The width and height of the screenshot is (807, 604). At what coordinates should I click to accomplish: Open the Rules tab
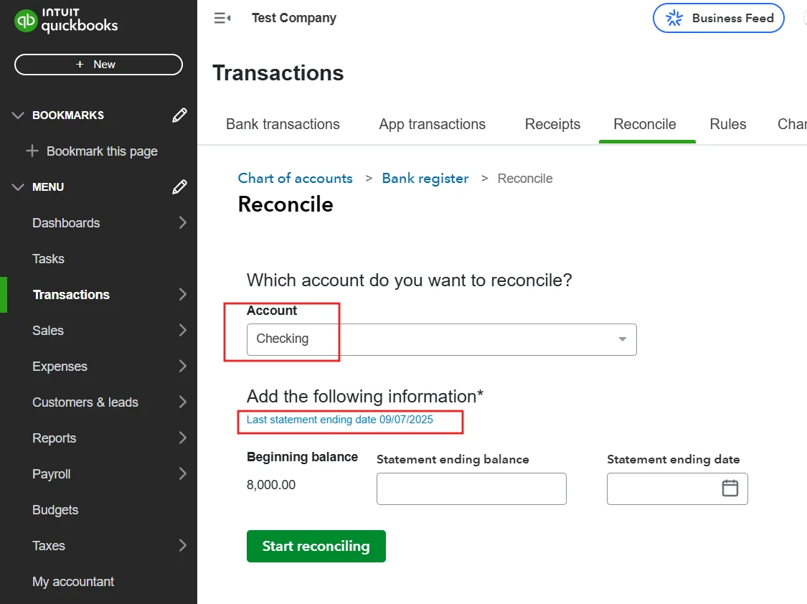click(727, 124)
